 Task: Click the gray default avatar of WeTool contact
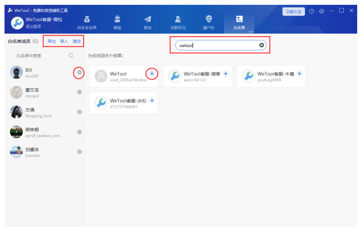click(101, 76)
